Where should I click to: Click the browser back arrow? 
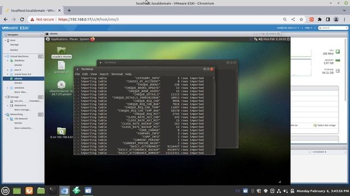(6, 20)
